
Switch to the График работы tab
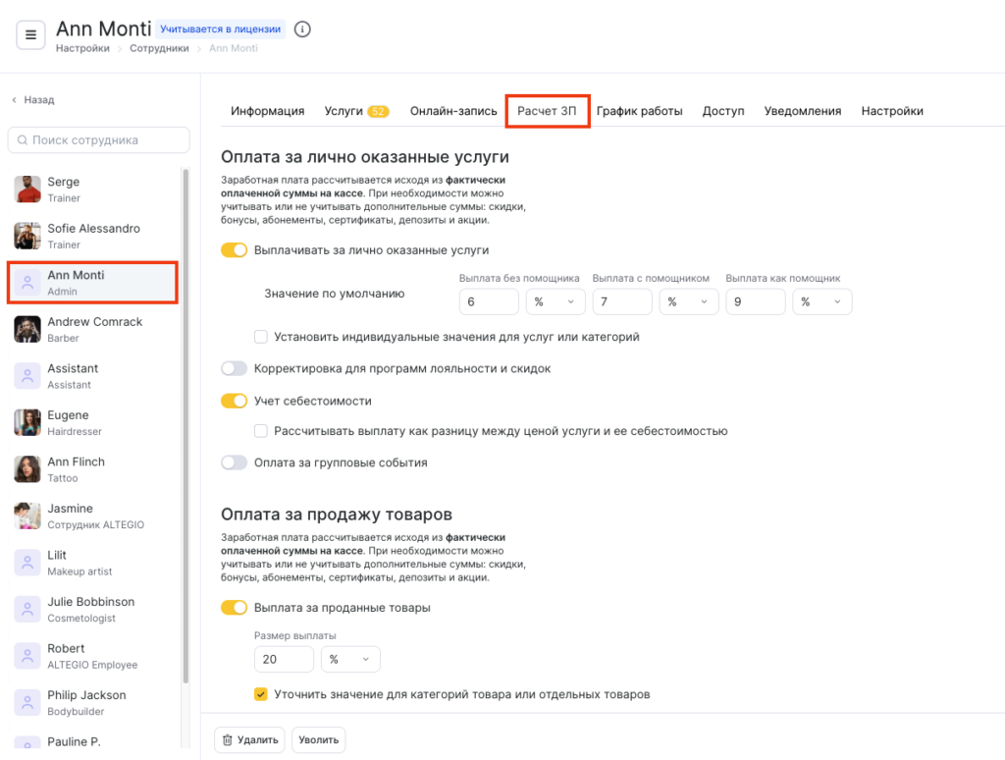point(639,111)
